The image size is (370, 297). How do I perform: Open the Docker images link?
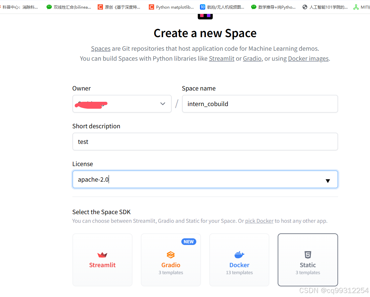click(x=308, y=58)
